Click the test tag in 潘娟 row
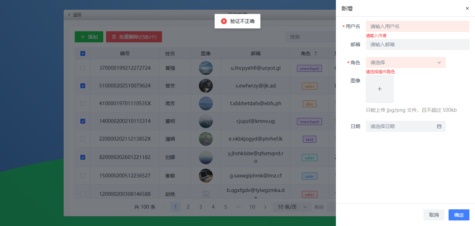Screen dimensions: 475x226 309,139
